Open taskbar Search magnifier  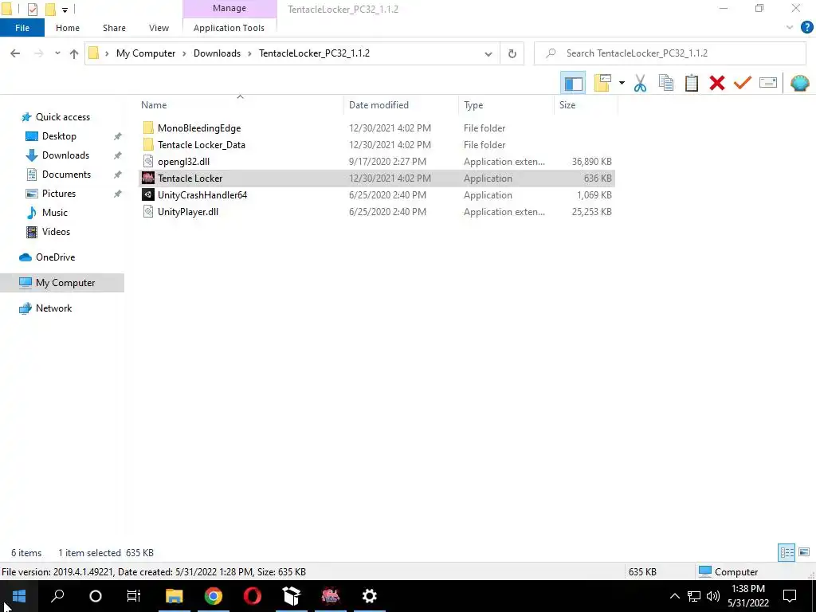coord(57,596)
